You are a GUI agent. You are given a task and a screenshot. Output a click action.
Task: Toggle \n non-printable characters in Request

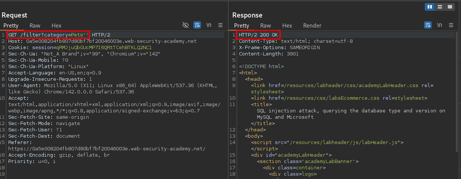pos(209,25)
